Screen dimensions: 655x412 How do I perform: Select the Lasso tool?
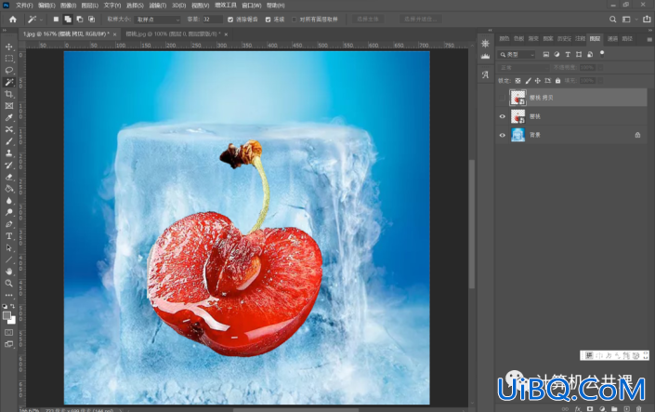(8, 71)
